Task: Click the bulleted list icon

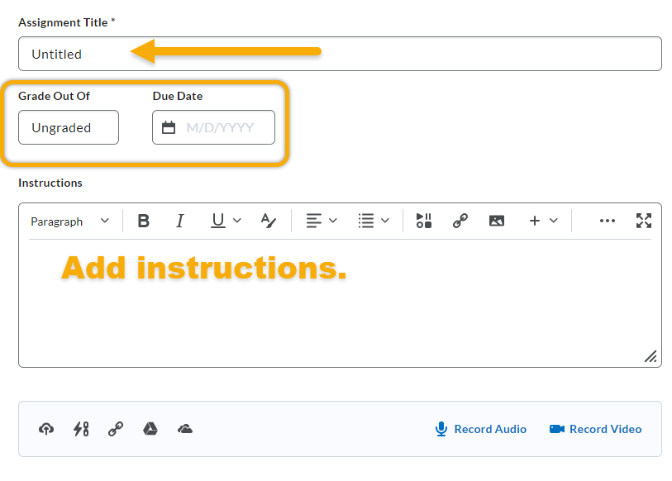Action: click(366, 221)
